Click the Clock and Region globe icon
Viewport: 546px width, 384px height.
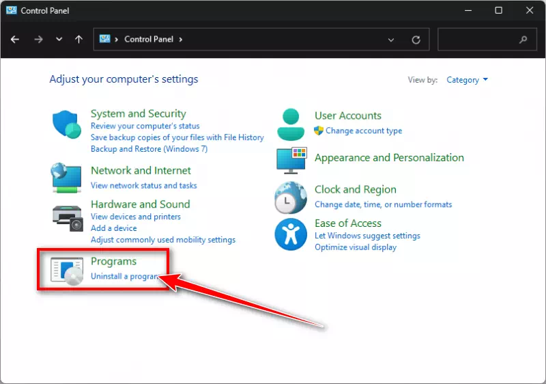pos(291,197)
